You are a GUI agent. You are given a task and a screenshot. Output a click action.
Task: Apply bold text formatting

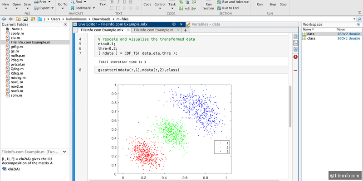point(112,2)
